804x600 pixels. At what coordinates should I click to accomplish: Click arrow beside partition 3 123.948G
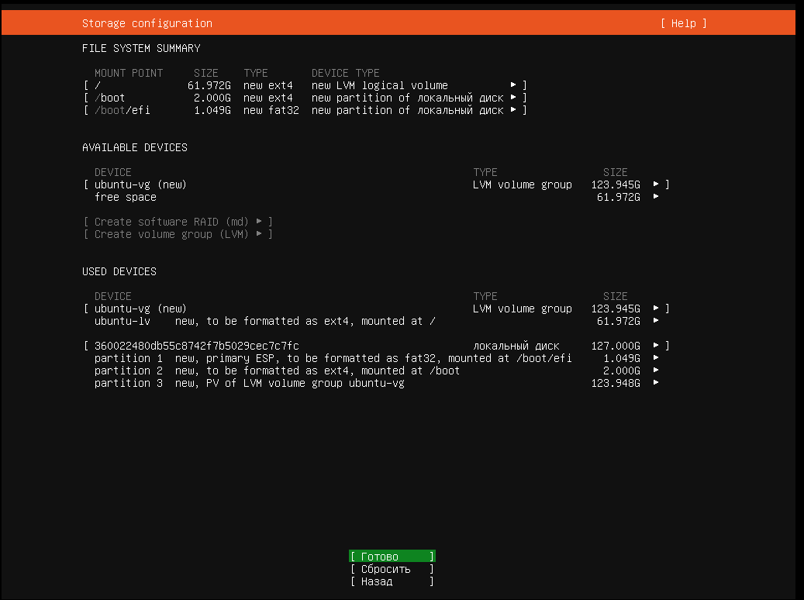point(656,383)
